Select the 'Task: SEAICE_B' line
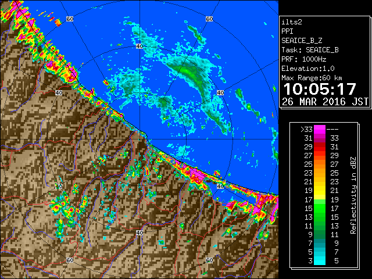 pos(310,50)
